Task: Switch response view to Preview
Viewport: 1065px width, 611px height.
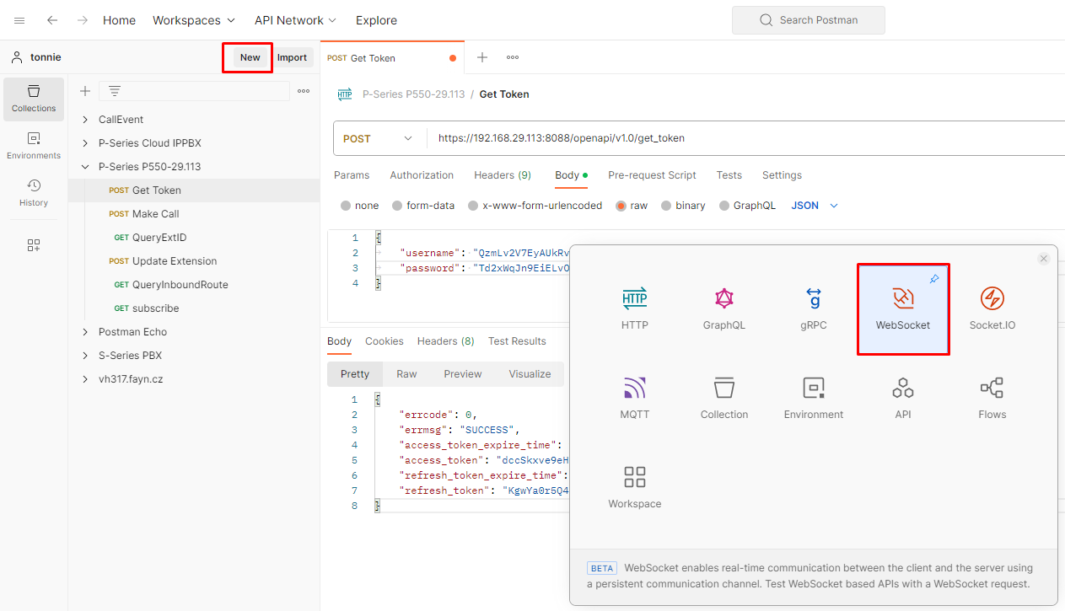Action: (x=463, y=374)
